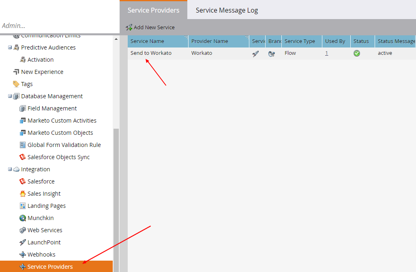Collapse the Predictive Audiences tree node
The image size is (416, 272).
[10, 47]
